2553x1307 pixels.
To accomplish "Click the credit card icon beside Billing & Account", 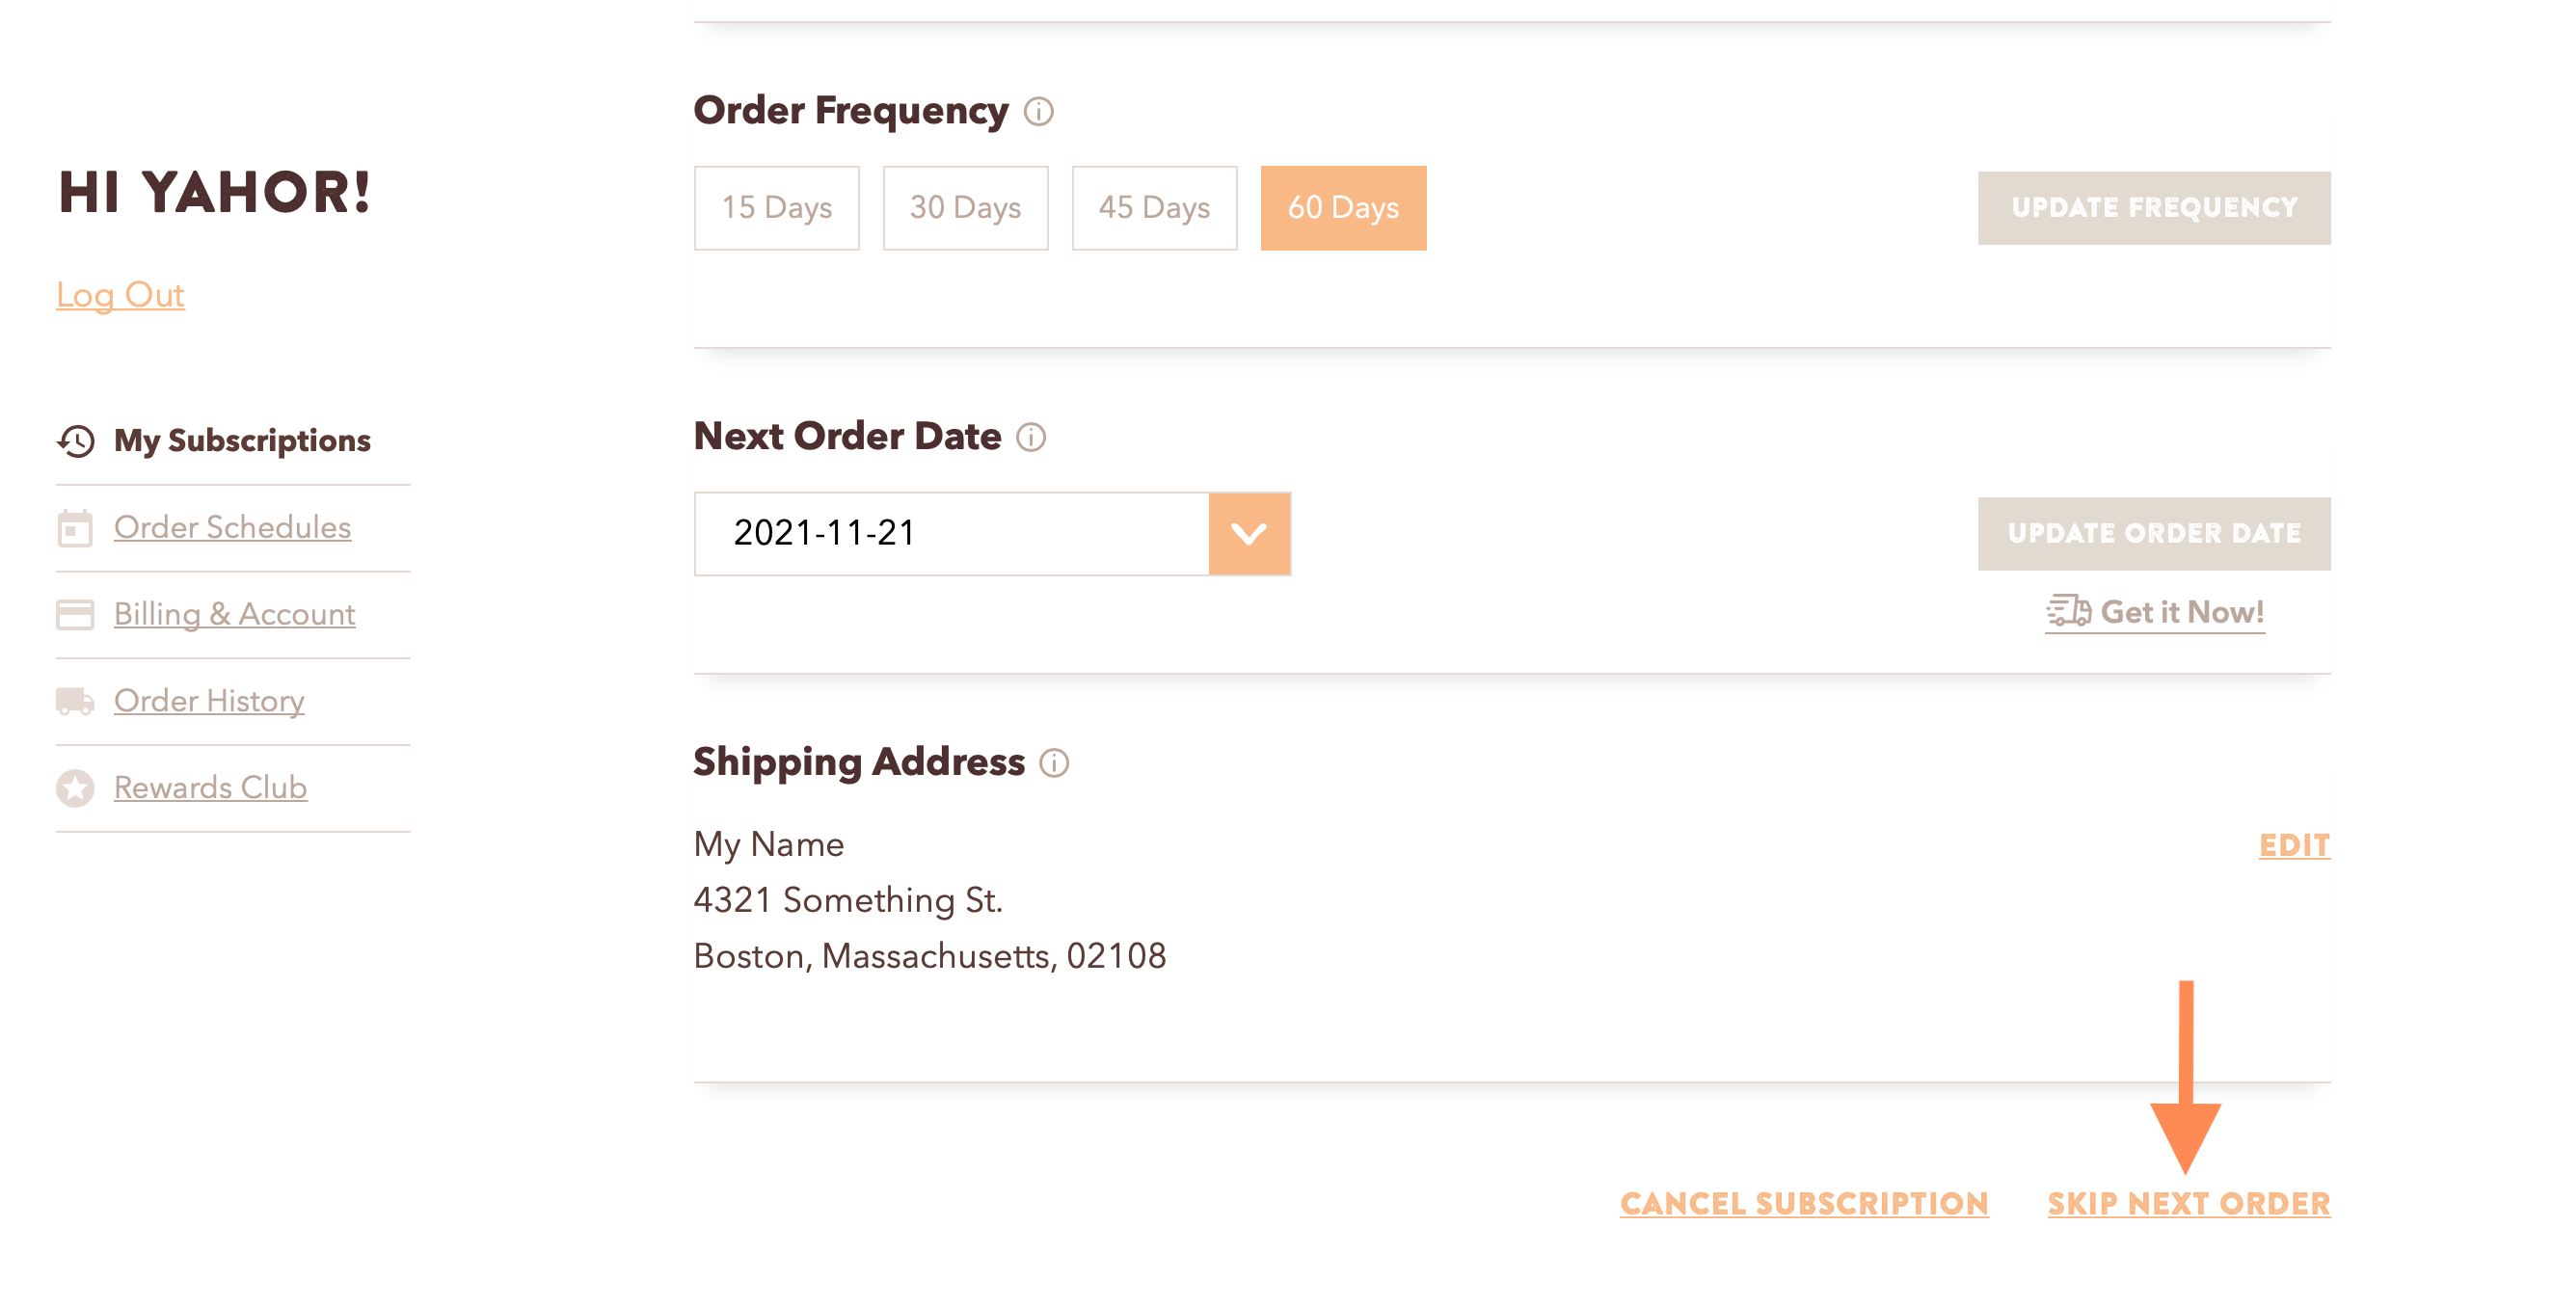I will coord(73,613).
